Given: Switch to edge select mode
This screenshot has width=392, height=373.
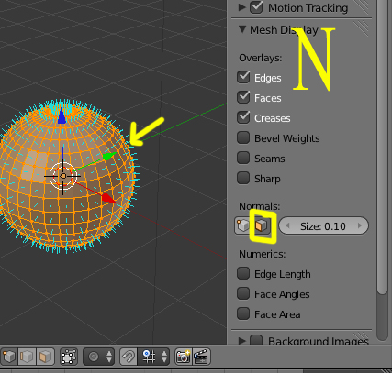Looking at the screenshot, I should tap(28, 357).
